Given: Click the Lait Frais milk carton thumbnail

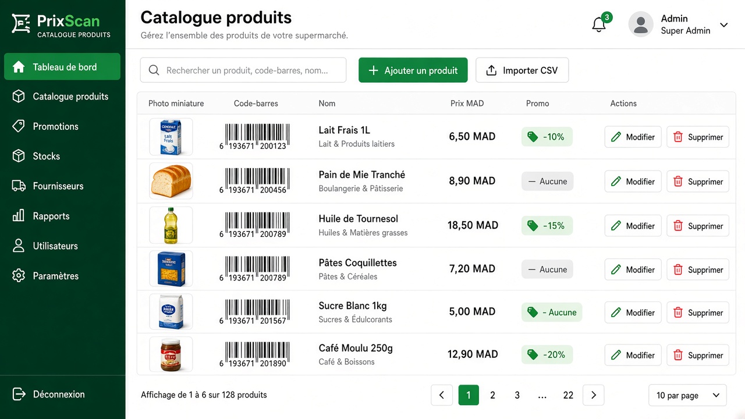Looking at the screenshot, I should 171,137.
